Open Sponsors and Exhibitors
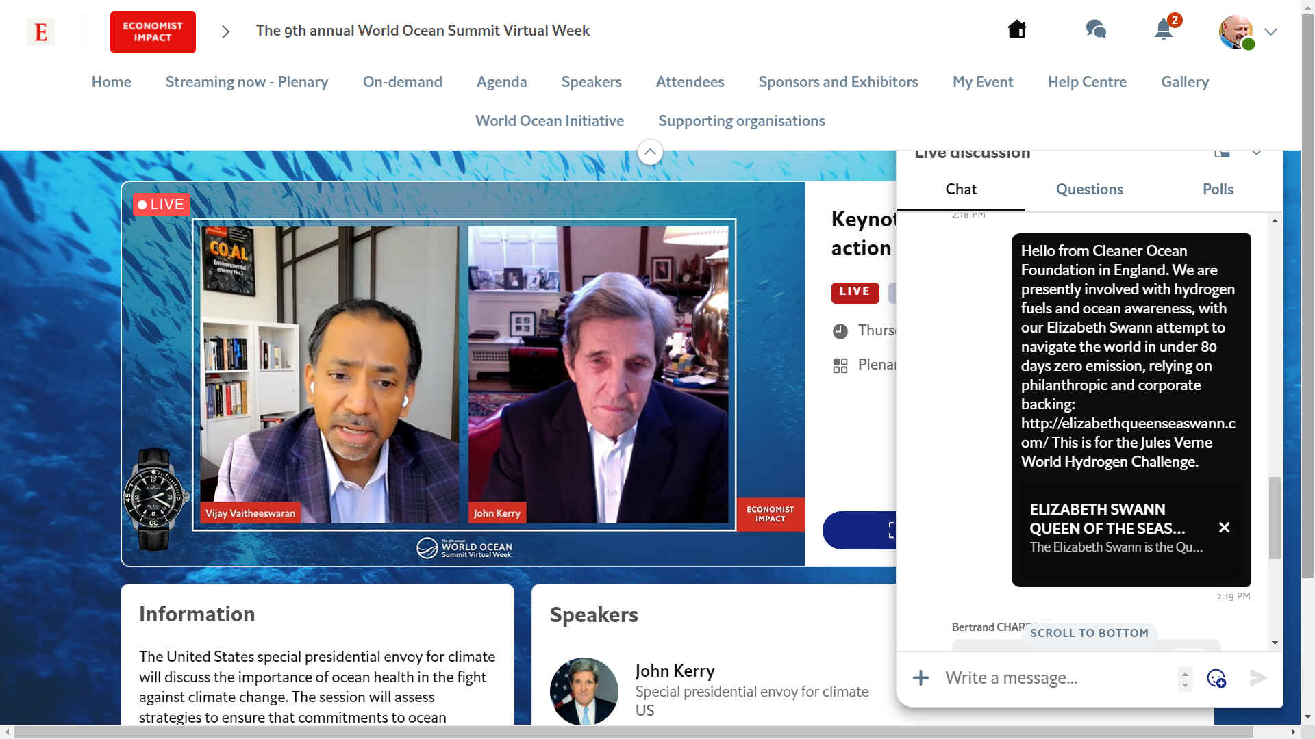1315x739 pixels. [838, 82]
